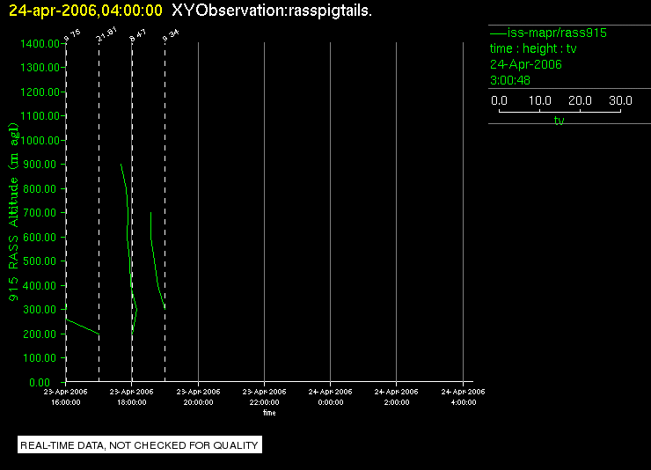
Task: Click the legend time 3:00:48
Action: [510, 80]
